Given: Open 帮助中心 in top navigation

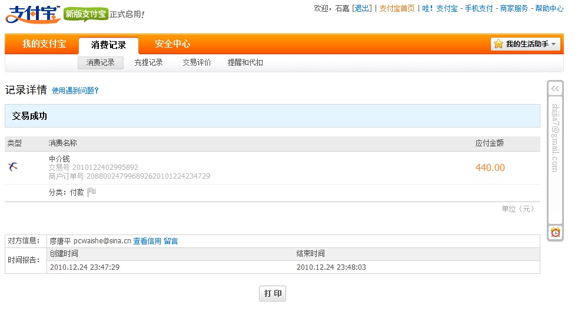Looking at the screenshot, I should pos(549,8).
